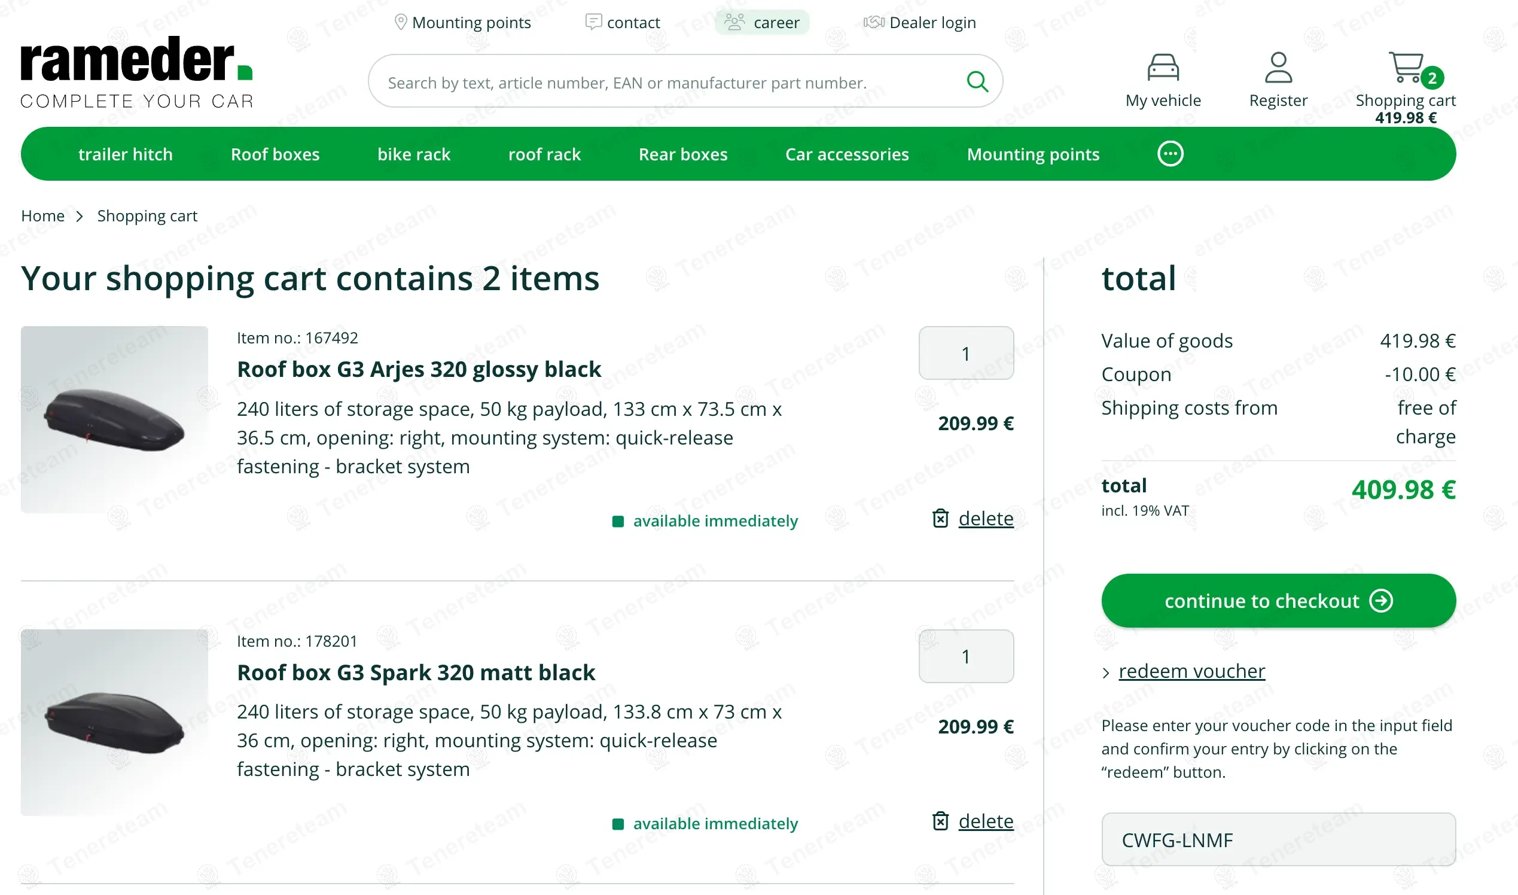Click quantity field for Arjes 320
The image size is (1518, 895).
[965, 353]
